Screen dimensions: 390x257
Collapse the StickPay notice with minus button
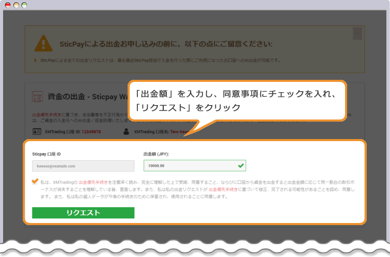coord(357,33)
